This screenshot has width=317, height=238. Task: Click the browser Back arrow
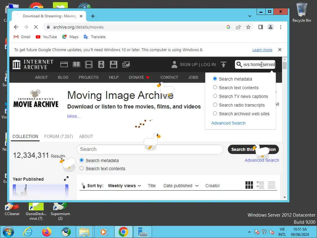[16, 27]
